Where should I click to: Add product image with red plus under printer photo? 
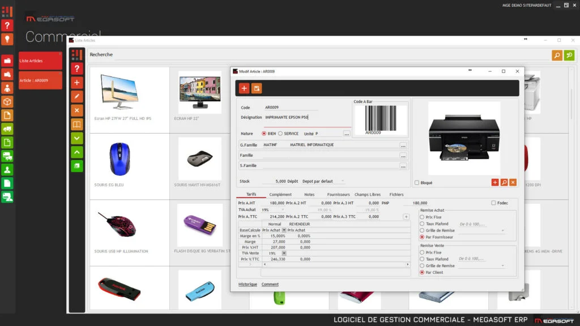[495, 182]
